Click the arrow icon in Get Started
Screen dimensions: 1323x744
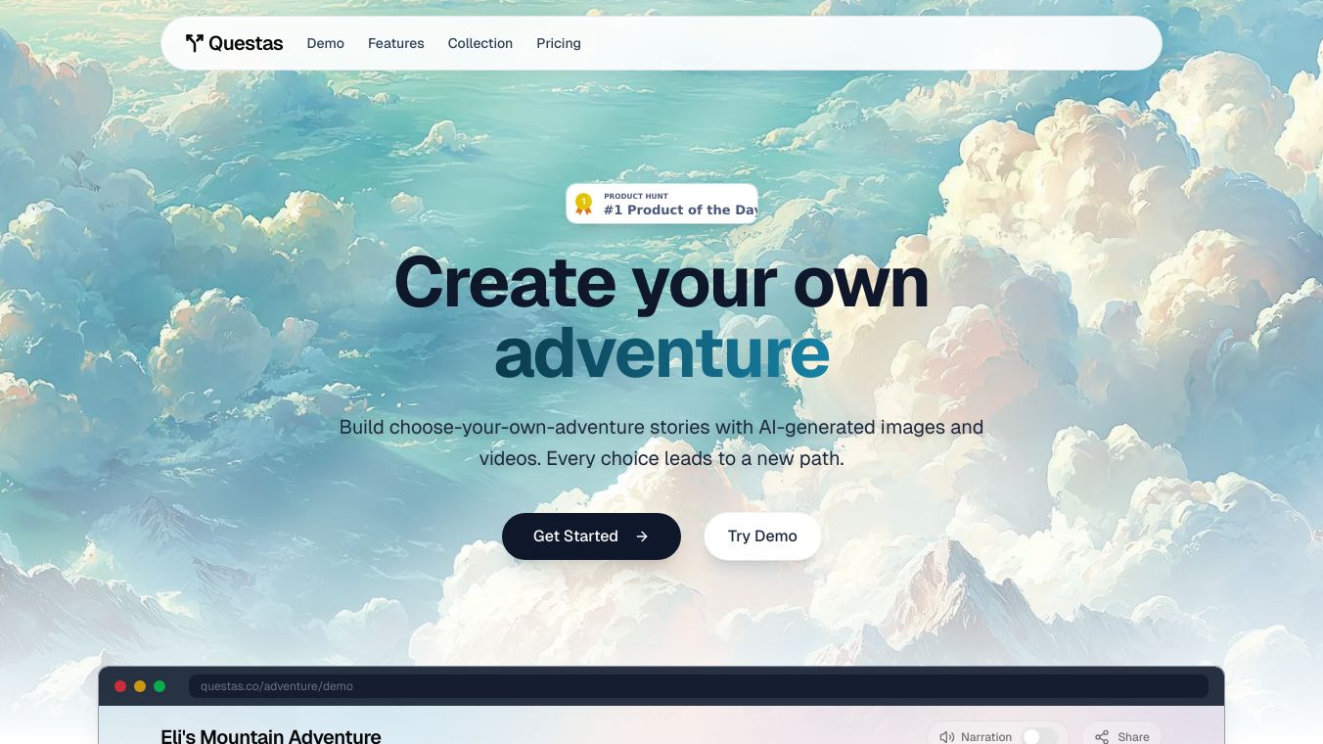(x=642, y=536)
